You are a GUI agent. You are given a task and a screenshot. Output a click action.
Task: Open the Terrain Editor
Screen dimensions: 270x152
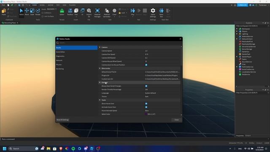pyautogui.click(x=62, y=12)
